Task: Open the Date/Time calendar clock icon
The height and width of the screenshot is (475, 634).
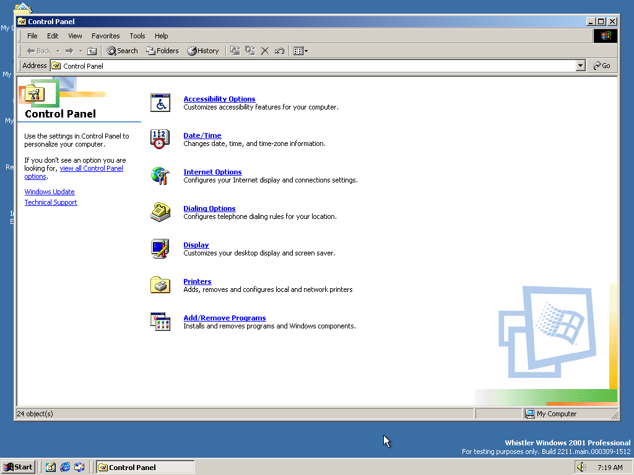Action: pos(160,139)
